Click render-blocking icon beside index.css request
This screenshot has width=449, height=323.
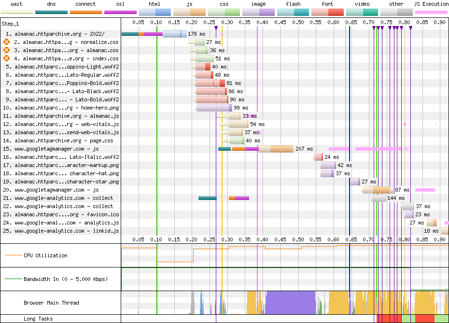pos(6,58)
